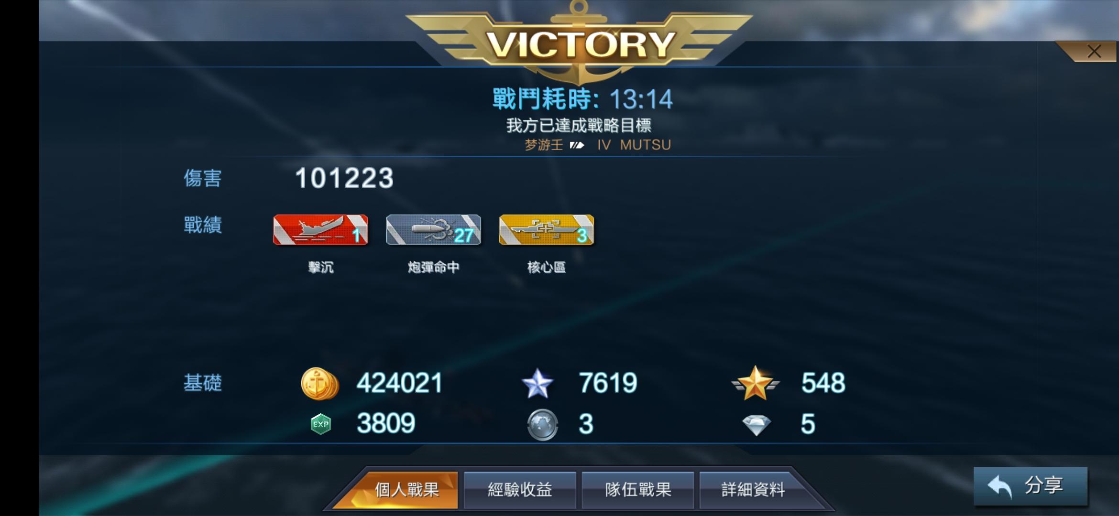Screen dimensions: 1119x516
Task: Click the silver-blue star icon
Action: pyautogui.click(x=538, y=383)
